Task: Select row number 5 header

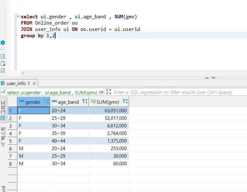Action: pos(12,141)
